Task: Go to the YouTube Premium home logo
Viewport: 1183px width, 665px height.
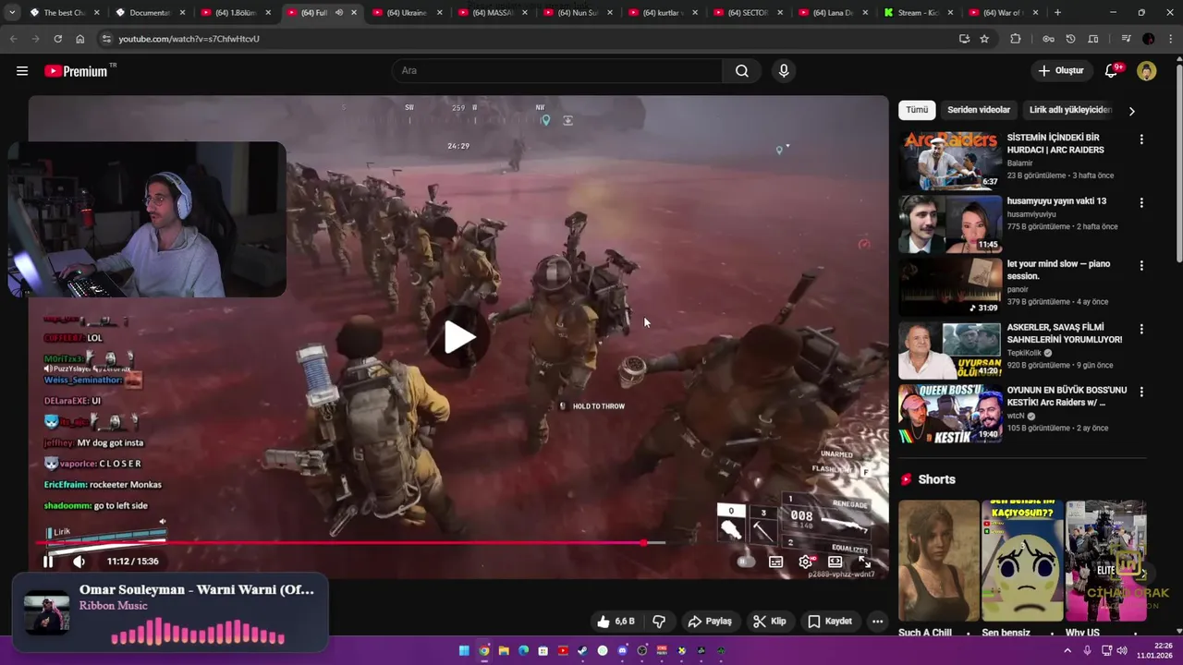Action: 76,71
